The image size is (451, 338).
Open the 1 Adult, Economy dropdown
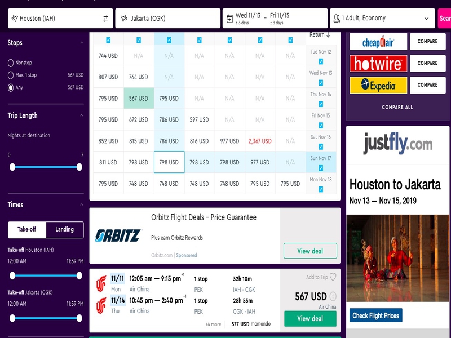[x=382, y=19]
